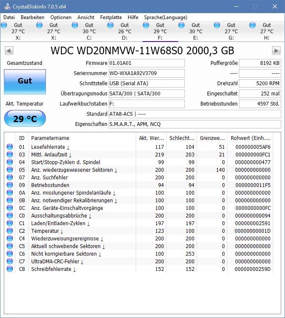The image size is (285, 318).
Task: Click the status orb above drive E:
Action: 181,25
